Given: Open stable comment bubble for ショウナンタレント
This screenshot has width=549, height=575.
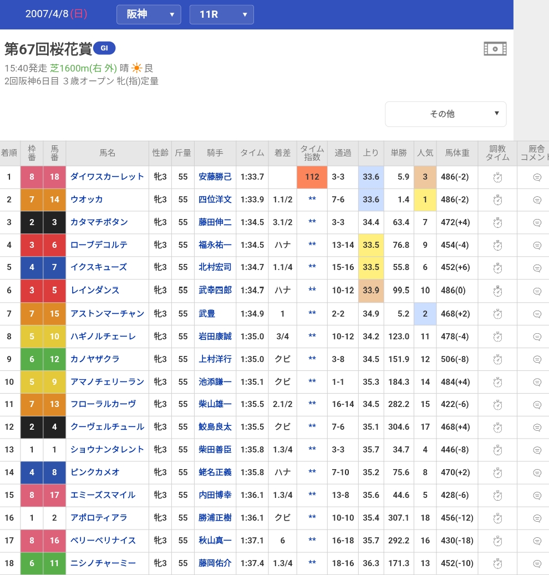Looking at the screenshot, I should [537, 450].
